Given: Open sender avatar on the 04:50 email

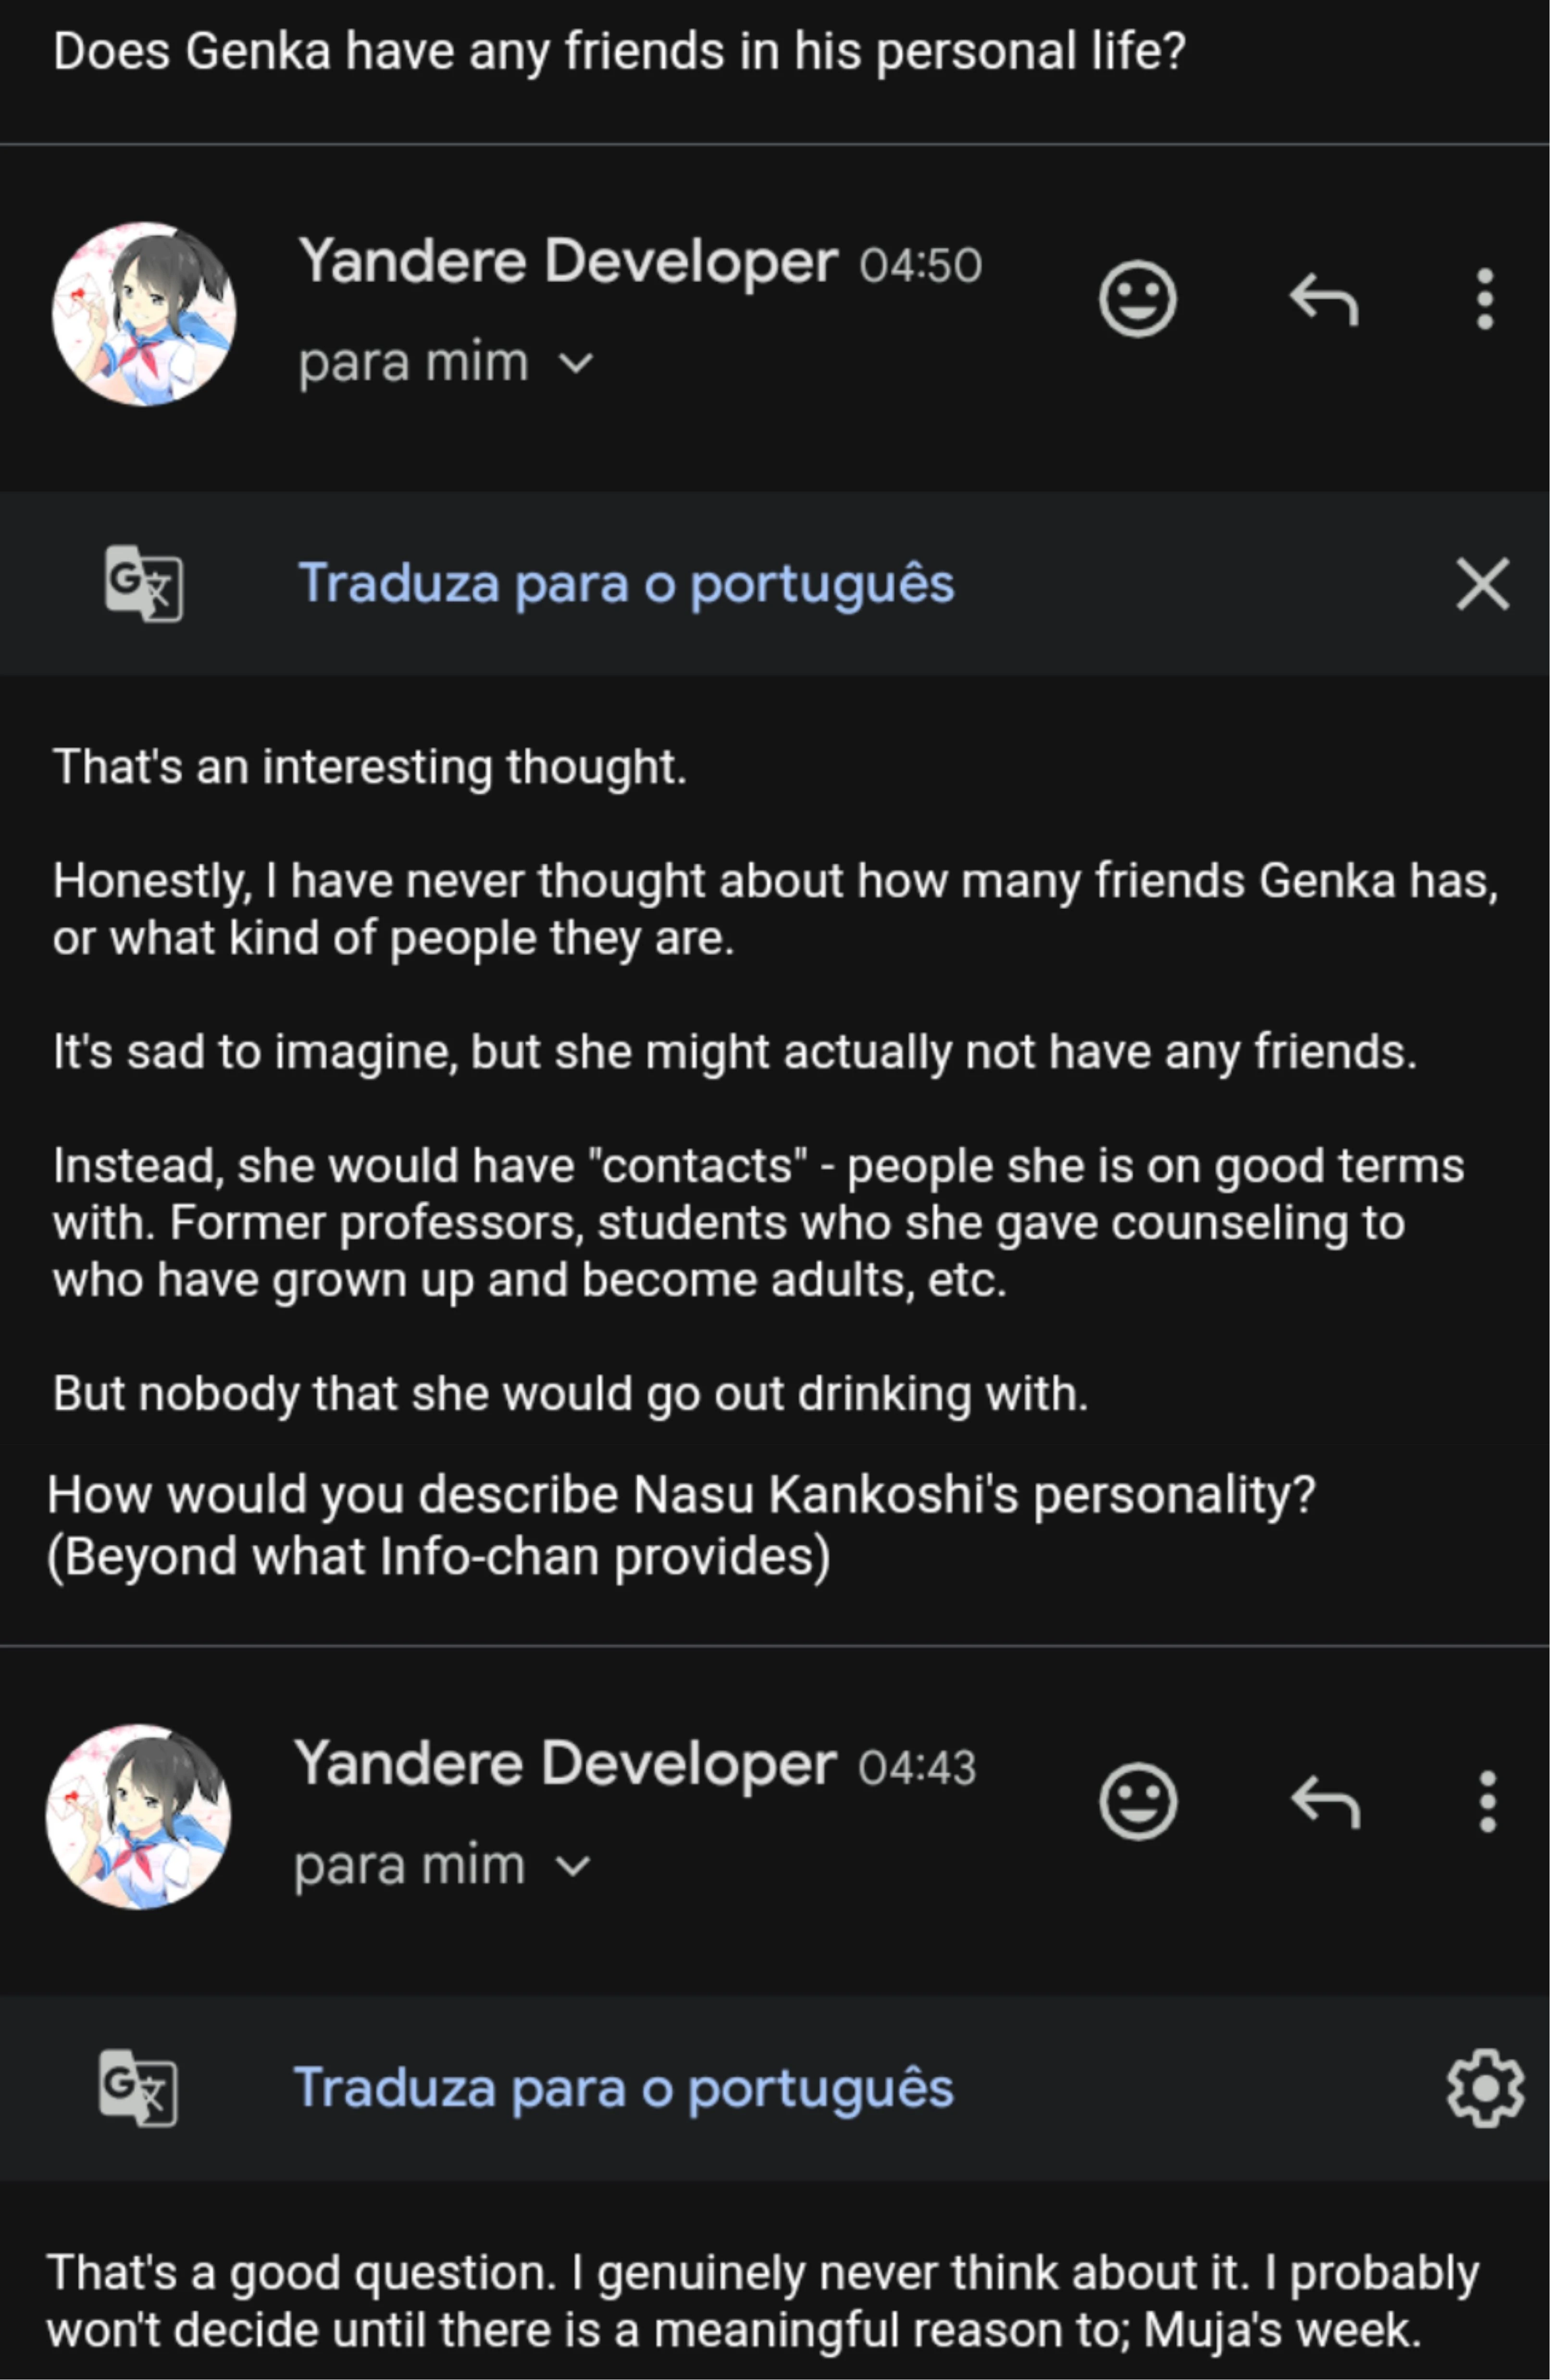Looking at the screenshot, I should click(144, 313).
